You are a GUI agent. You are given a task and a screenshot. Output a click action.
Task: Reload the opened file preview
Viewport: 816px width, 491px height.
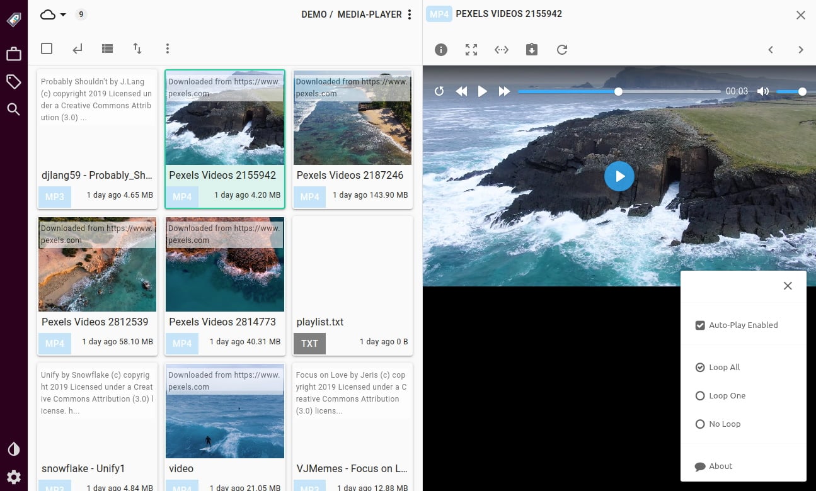click(562, 50)
